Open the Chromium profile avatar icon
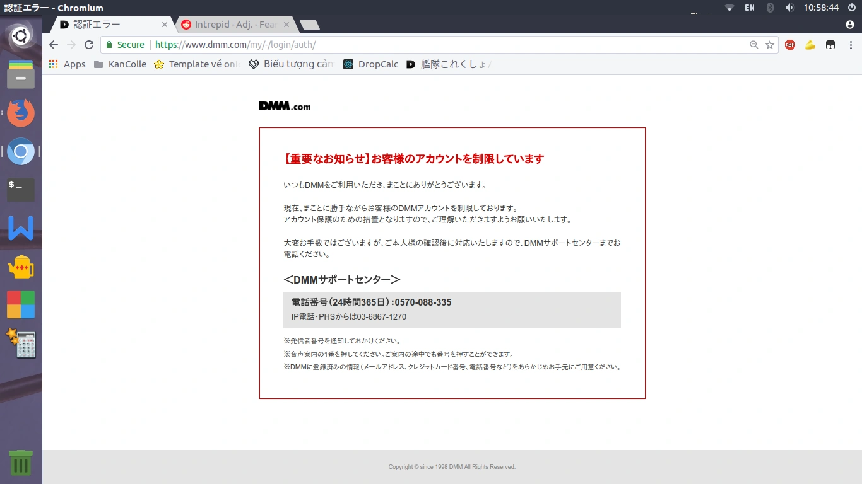The image size is (862, 484). [x=849, y=25]
